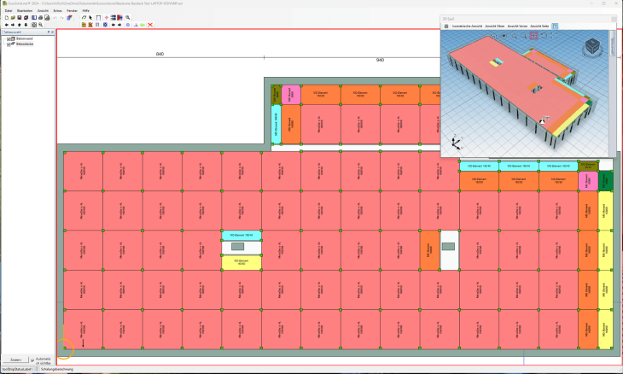Screen dimensions: 623x374
Task: Toggle the Betonwand checkbox
Action: (8, 38)
